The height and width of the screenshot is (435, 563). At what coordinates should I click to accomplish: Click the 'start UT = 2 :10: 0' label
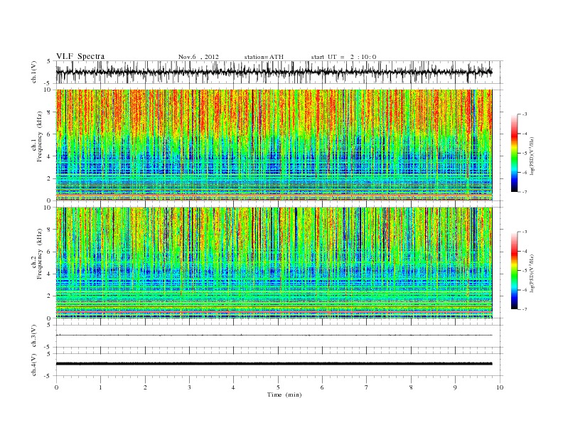coord(343,57)
